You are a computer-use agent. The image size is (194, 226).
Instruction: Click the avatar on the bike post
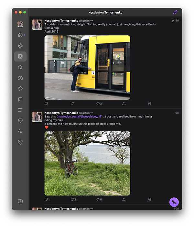coord(37,117)
